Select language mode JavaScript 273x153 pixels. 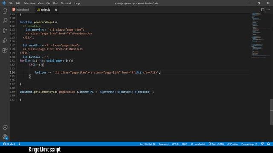point(198,144)
